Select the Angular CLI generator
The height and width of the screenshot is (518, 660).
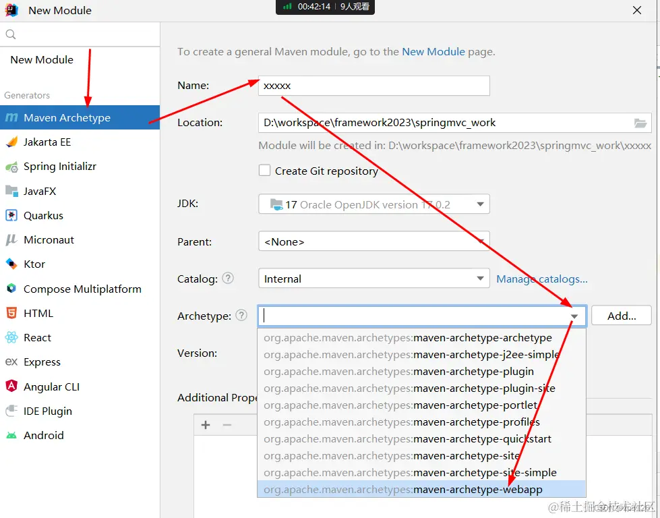pos(80,386)
